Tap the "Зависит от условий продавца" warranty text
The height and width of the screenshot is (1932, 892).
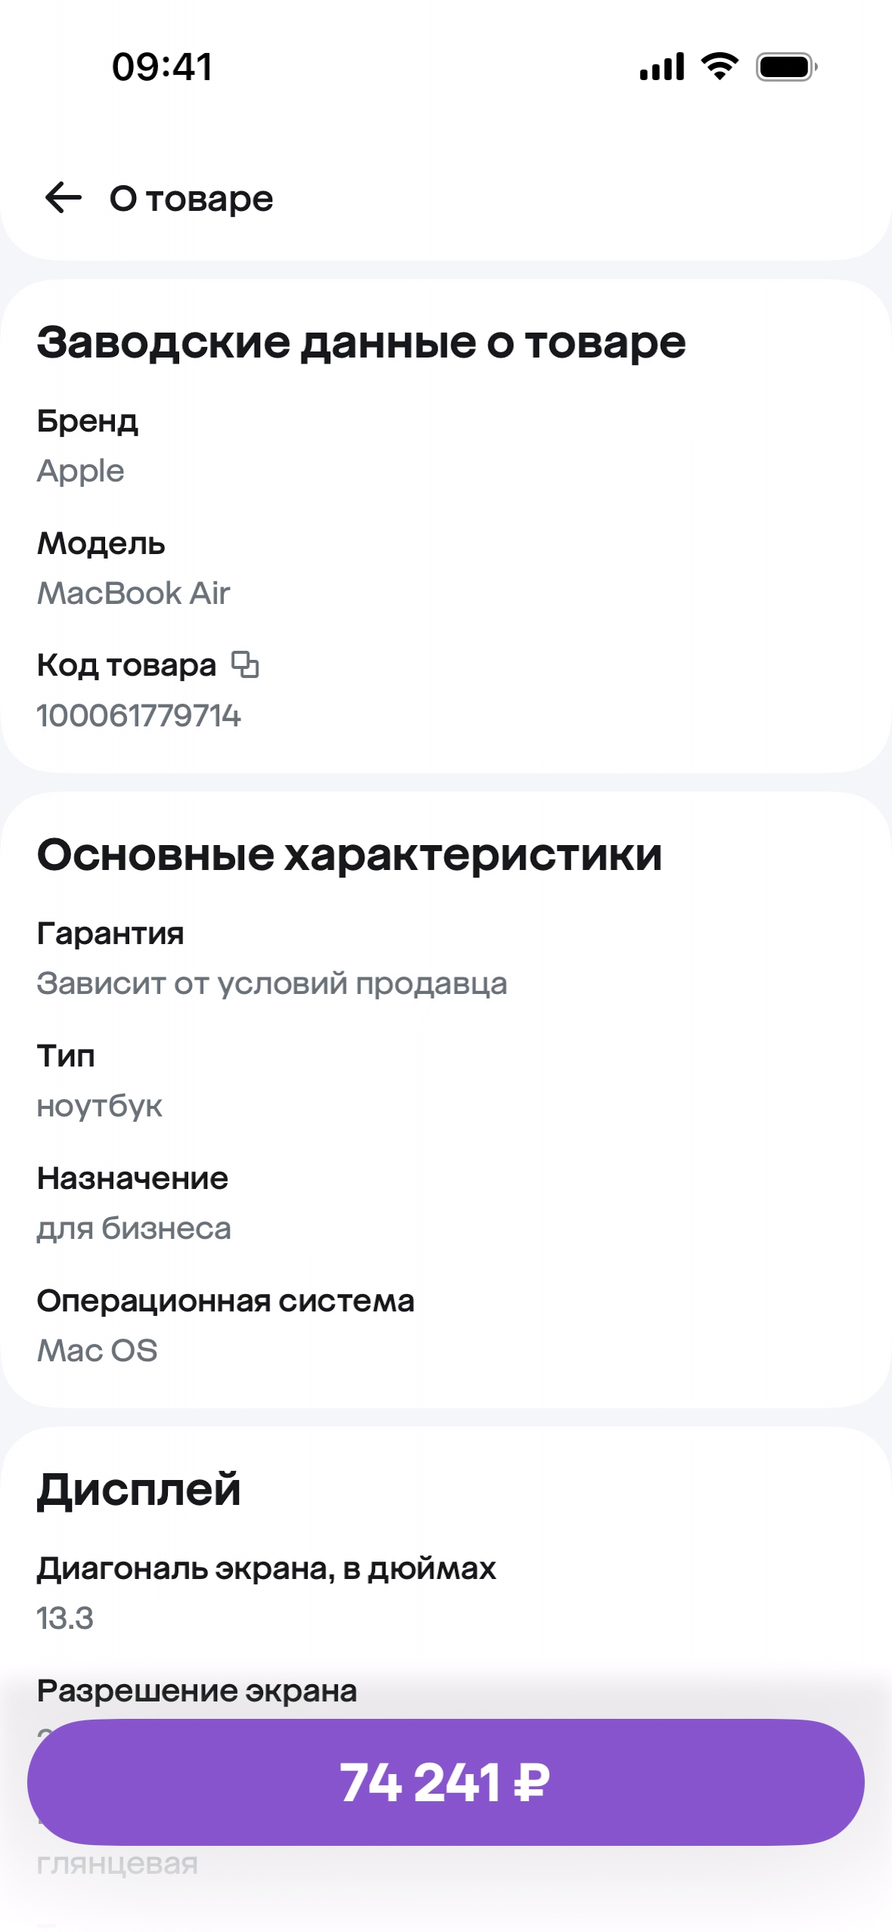272,983
